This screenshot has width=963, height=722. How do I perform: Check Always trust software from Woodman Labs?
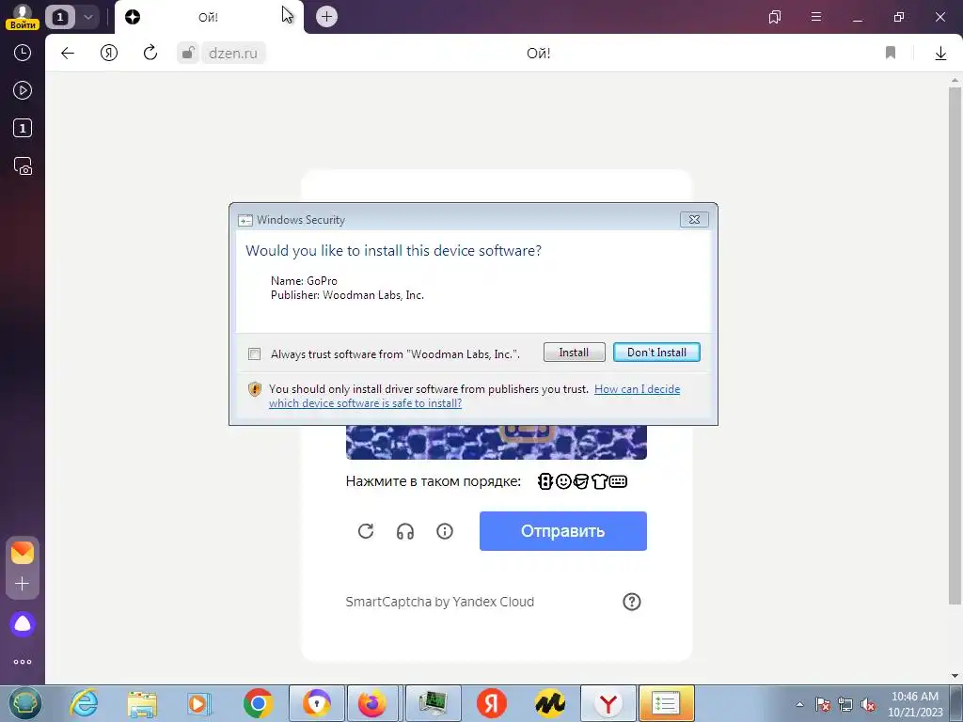254,354
